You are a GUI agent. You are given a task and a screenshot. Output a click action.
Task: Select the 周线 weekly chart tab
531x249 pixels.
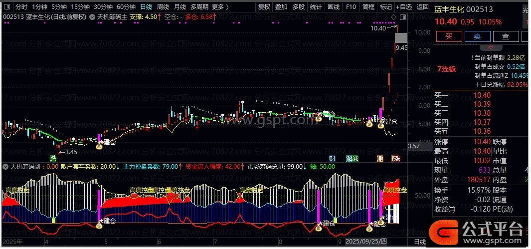tap(163, 7)
